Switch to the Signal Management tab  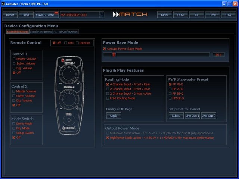click(x=41, y=32)
